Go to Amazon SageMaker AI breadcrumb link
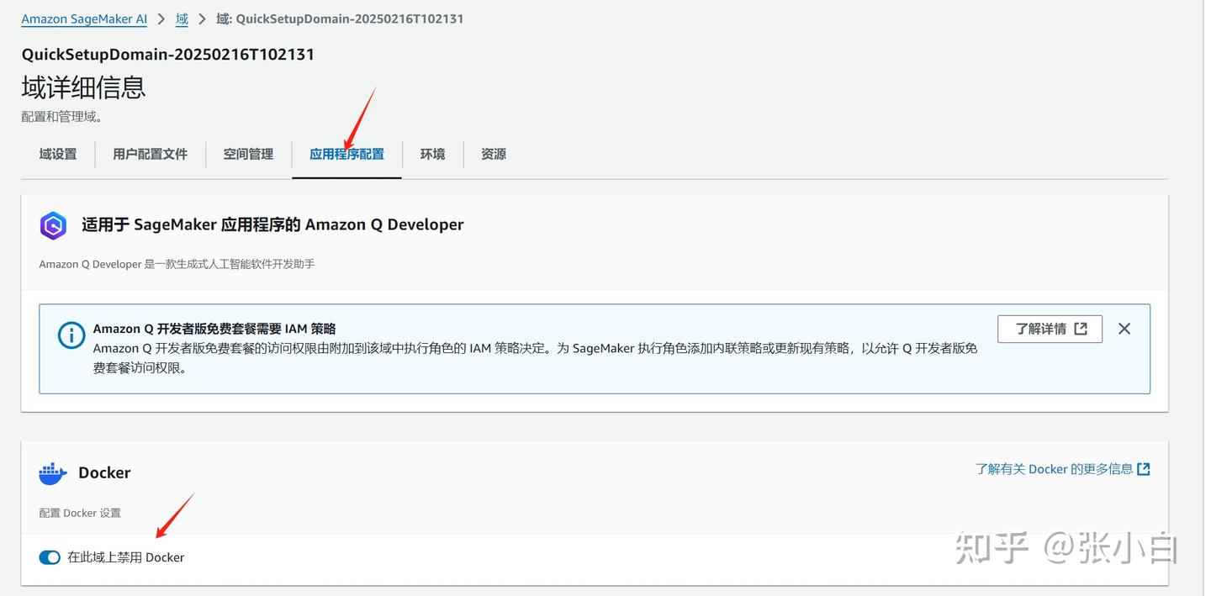This screenshot has height=596, width=1211. [x=84, y=18]
